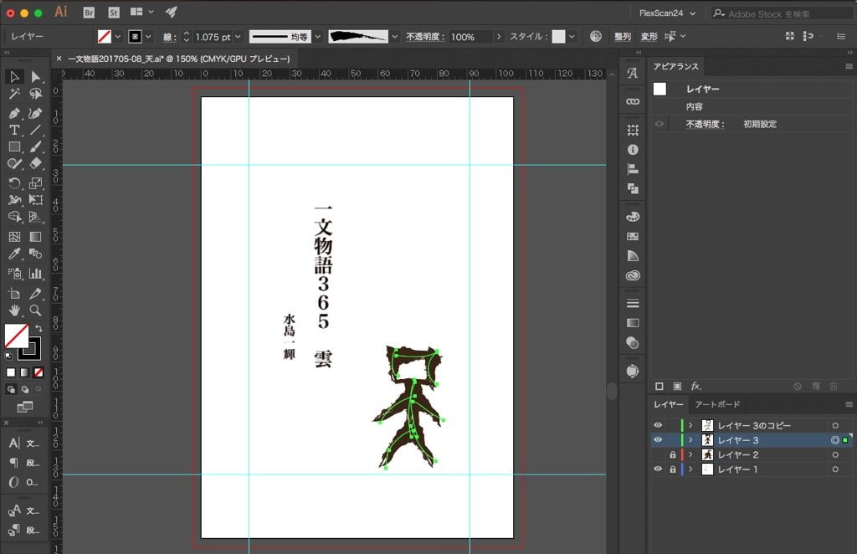857x554 pixels.
Task: Show レイヤー 2 layer visibility
Action: (x=658, y=454)
